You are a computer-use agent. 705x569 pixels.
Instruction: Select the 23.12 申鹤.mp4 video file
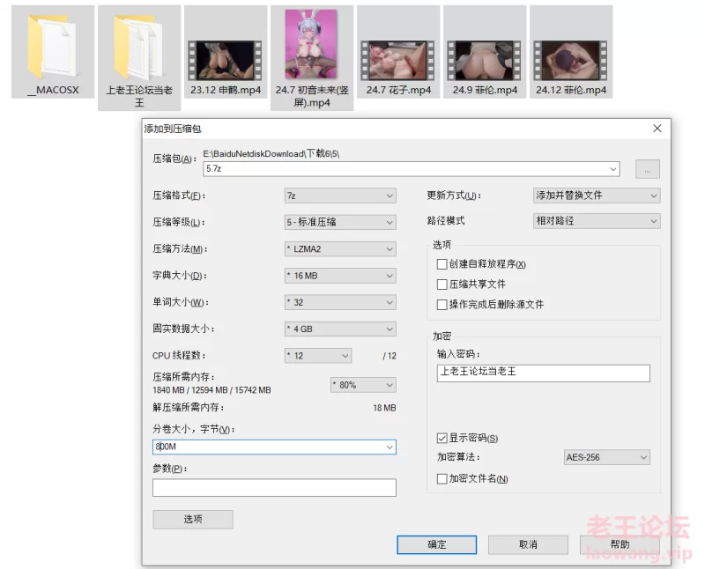tap(226, 52)
